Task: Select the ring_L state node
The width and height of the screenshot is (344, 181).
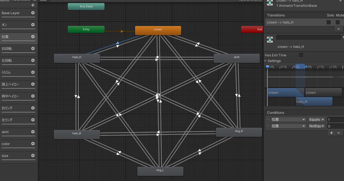Action: pos(160,171)
